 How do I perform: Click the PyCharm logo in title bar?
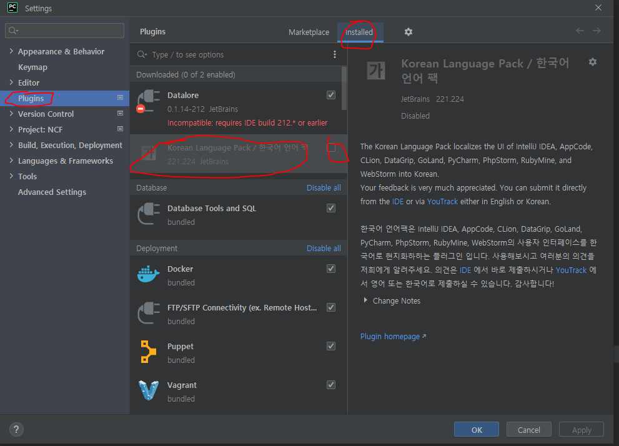pos(12,7)
